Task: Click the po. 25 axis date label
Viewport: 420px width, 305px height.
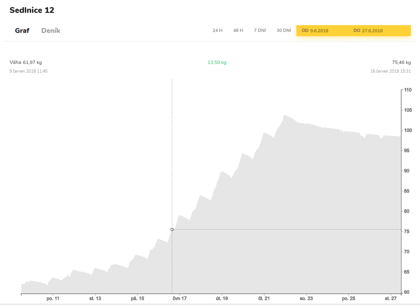Action: (x=349, y=299)
